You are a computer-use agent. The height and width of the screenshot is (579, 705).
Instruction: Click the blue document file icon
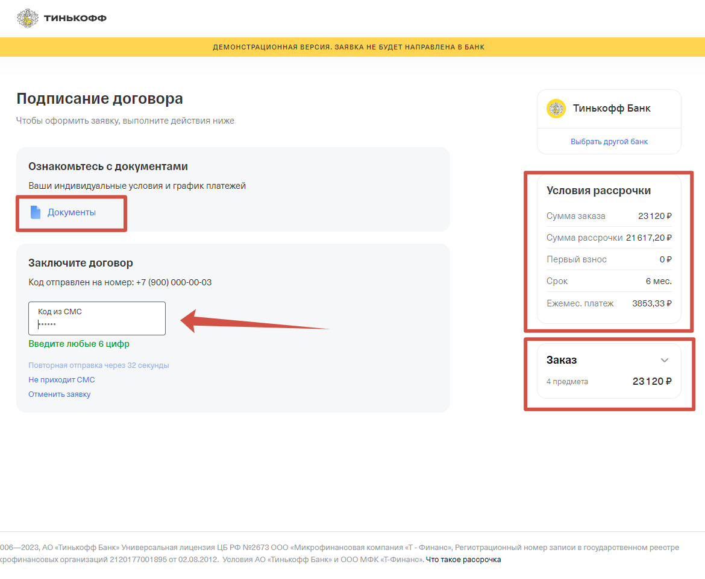[x=36, y=212]
